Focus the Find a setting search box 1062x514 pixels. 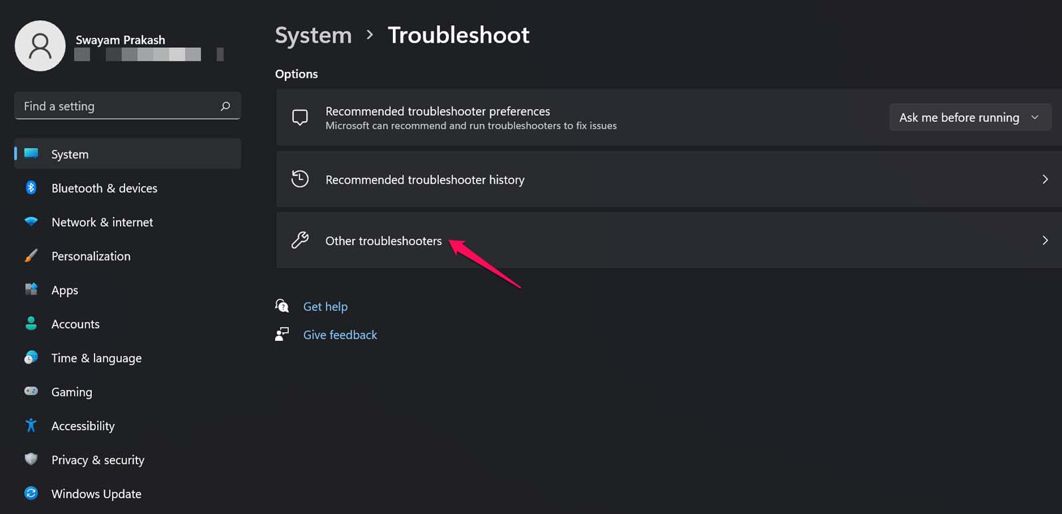pyautogui.click(x=117, y=106)
